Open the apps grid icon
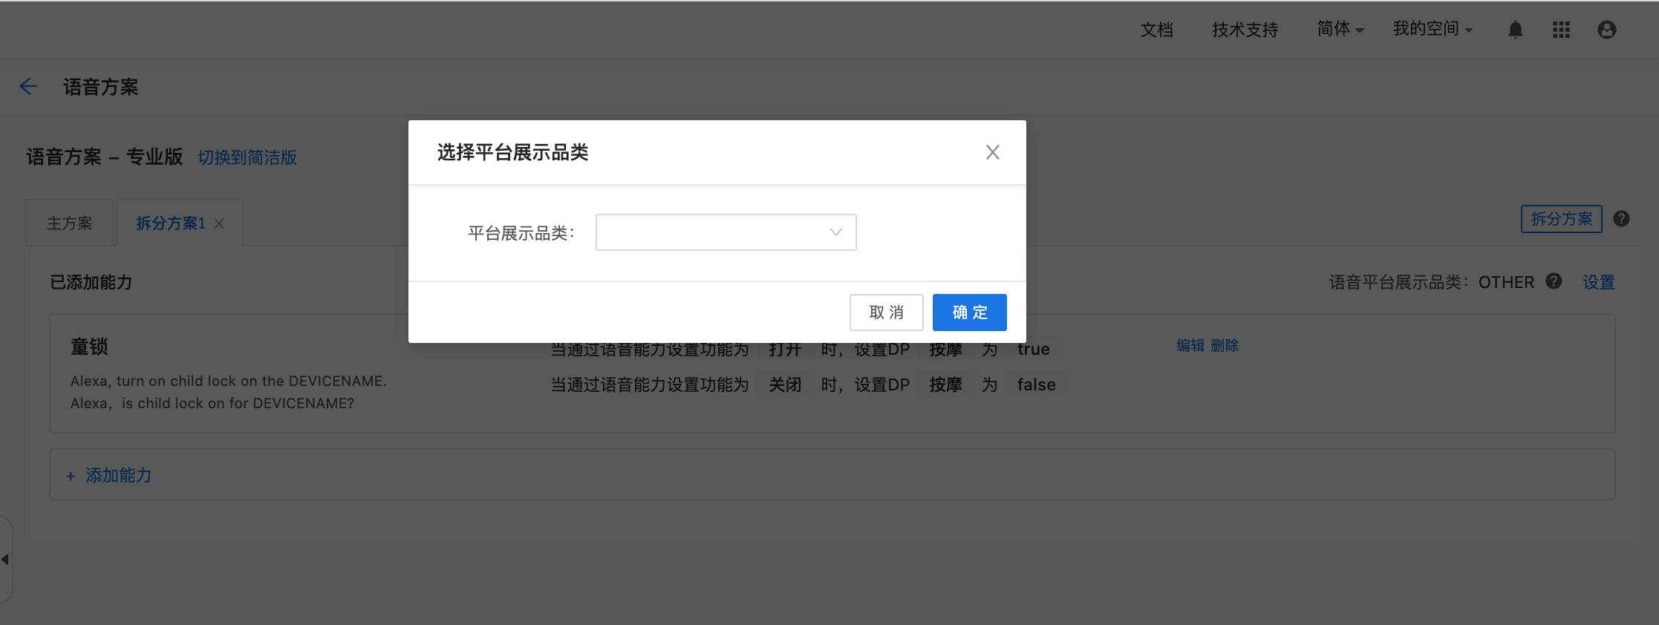 point(1561,30)
